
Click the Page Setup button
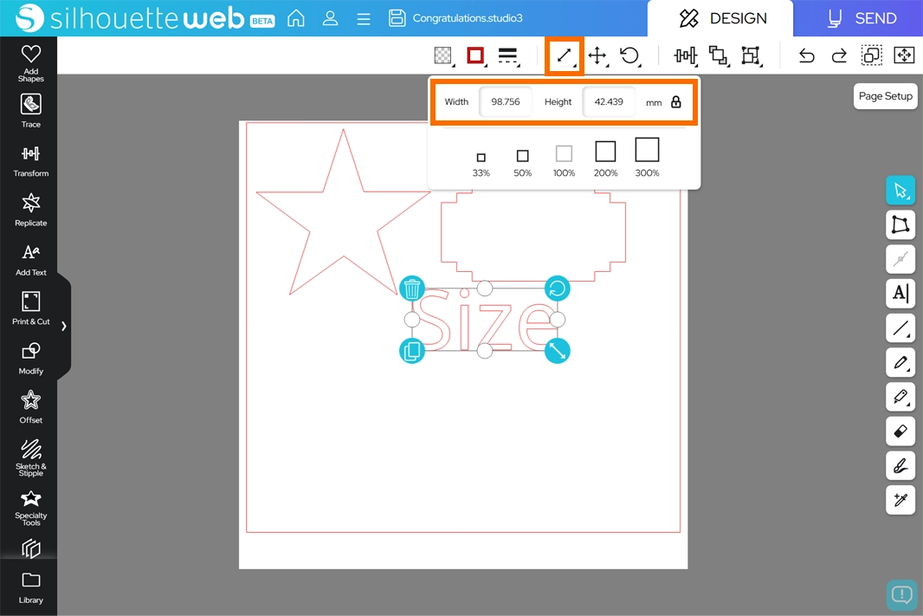pyautogui.click(x=885, y=96)
